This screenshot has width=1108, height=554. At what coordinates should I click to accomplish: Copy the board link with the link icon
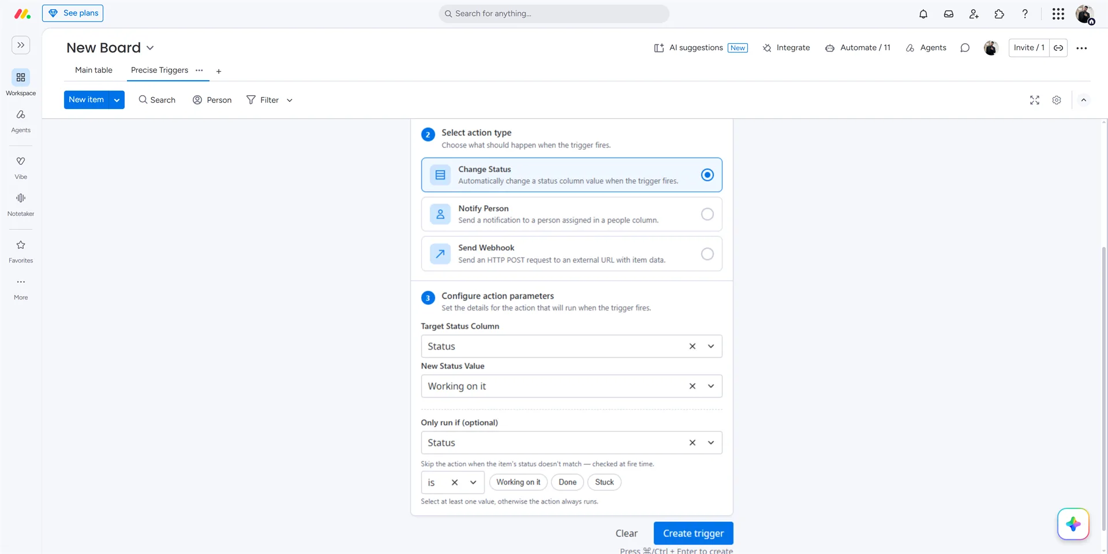1058,48
